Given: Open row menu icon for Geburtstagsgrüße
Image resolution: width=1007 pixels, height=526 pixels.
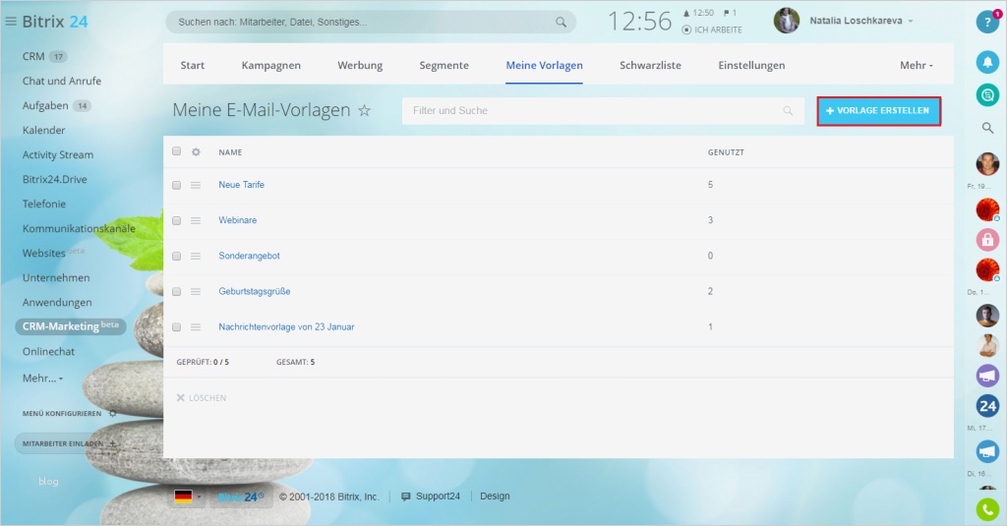Looking at the screenshot, I should pyautogui.click(x=196, y=292).
